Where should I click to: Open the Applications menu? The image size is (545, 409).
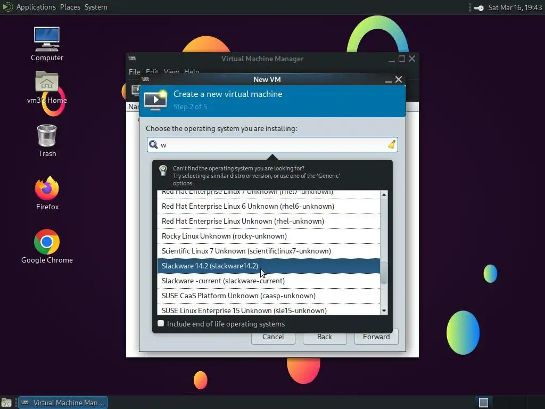tap(36, 7)
